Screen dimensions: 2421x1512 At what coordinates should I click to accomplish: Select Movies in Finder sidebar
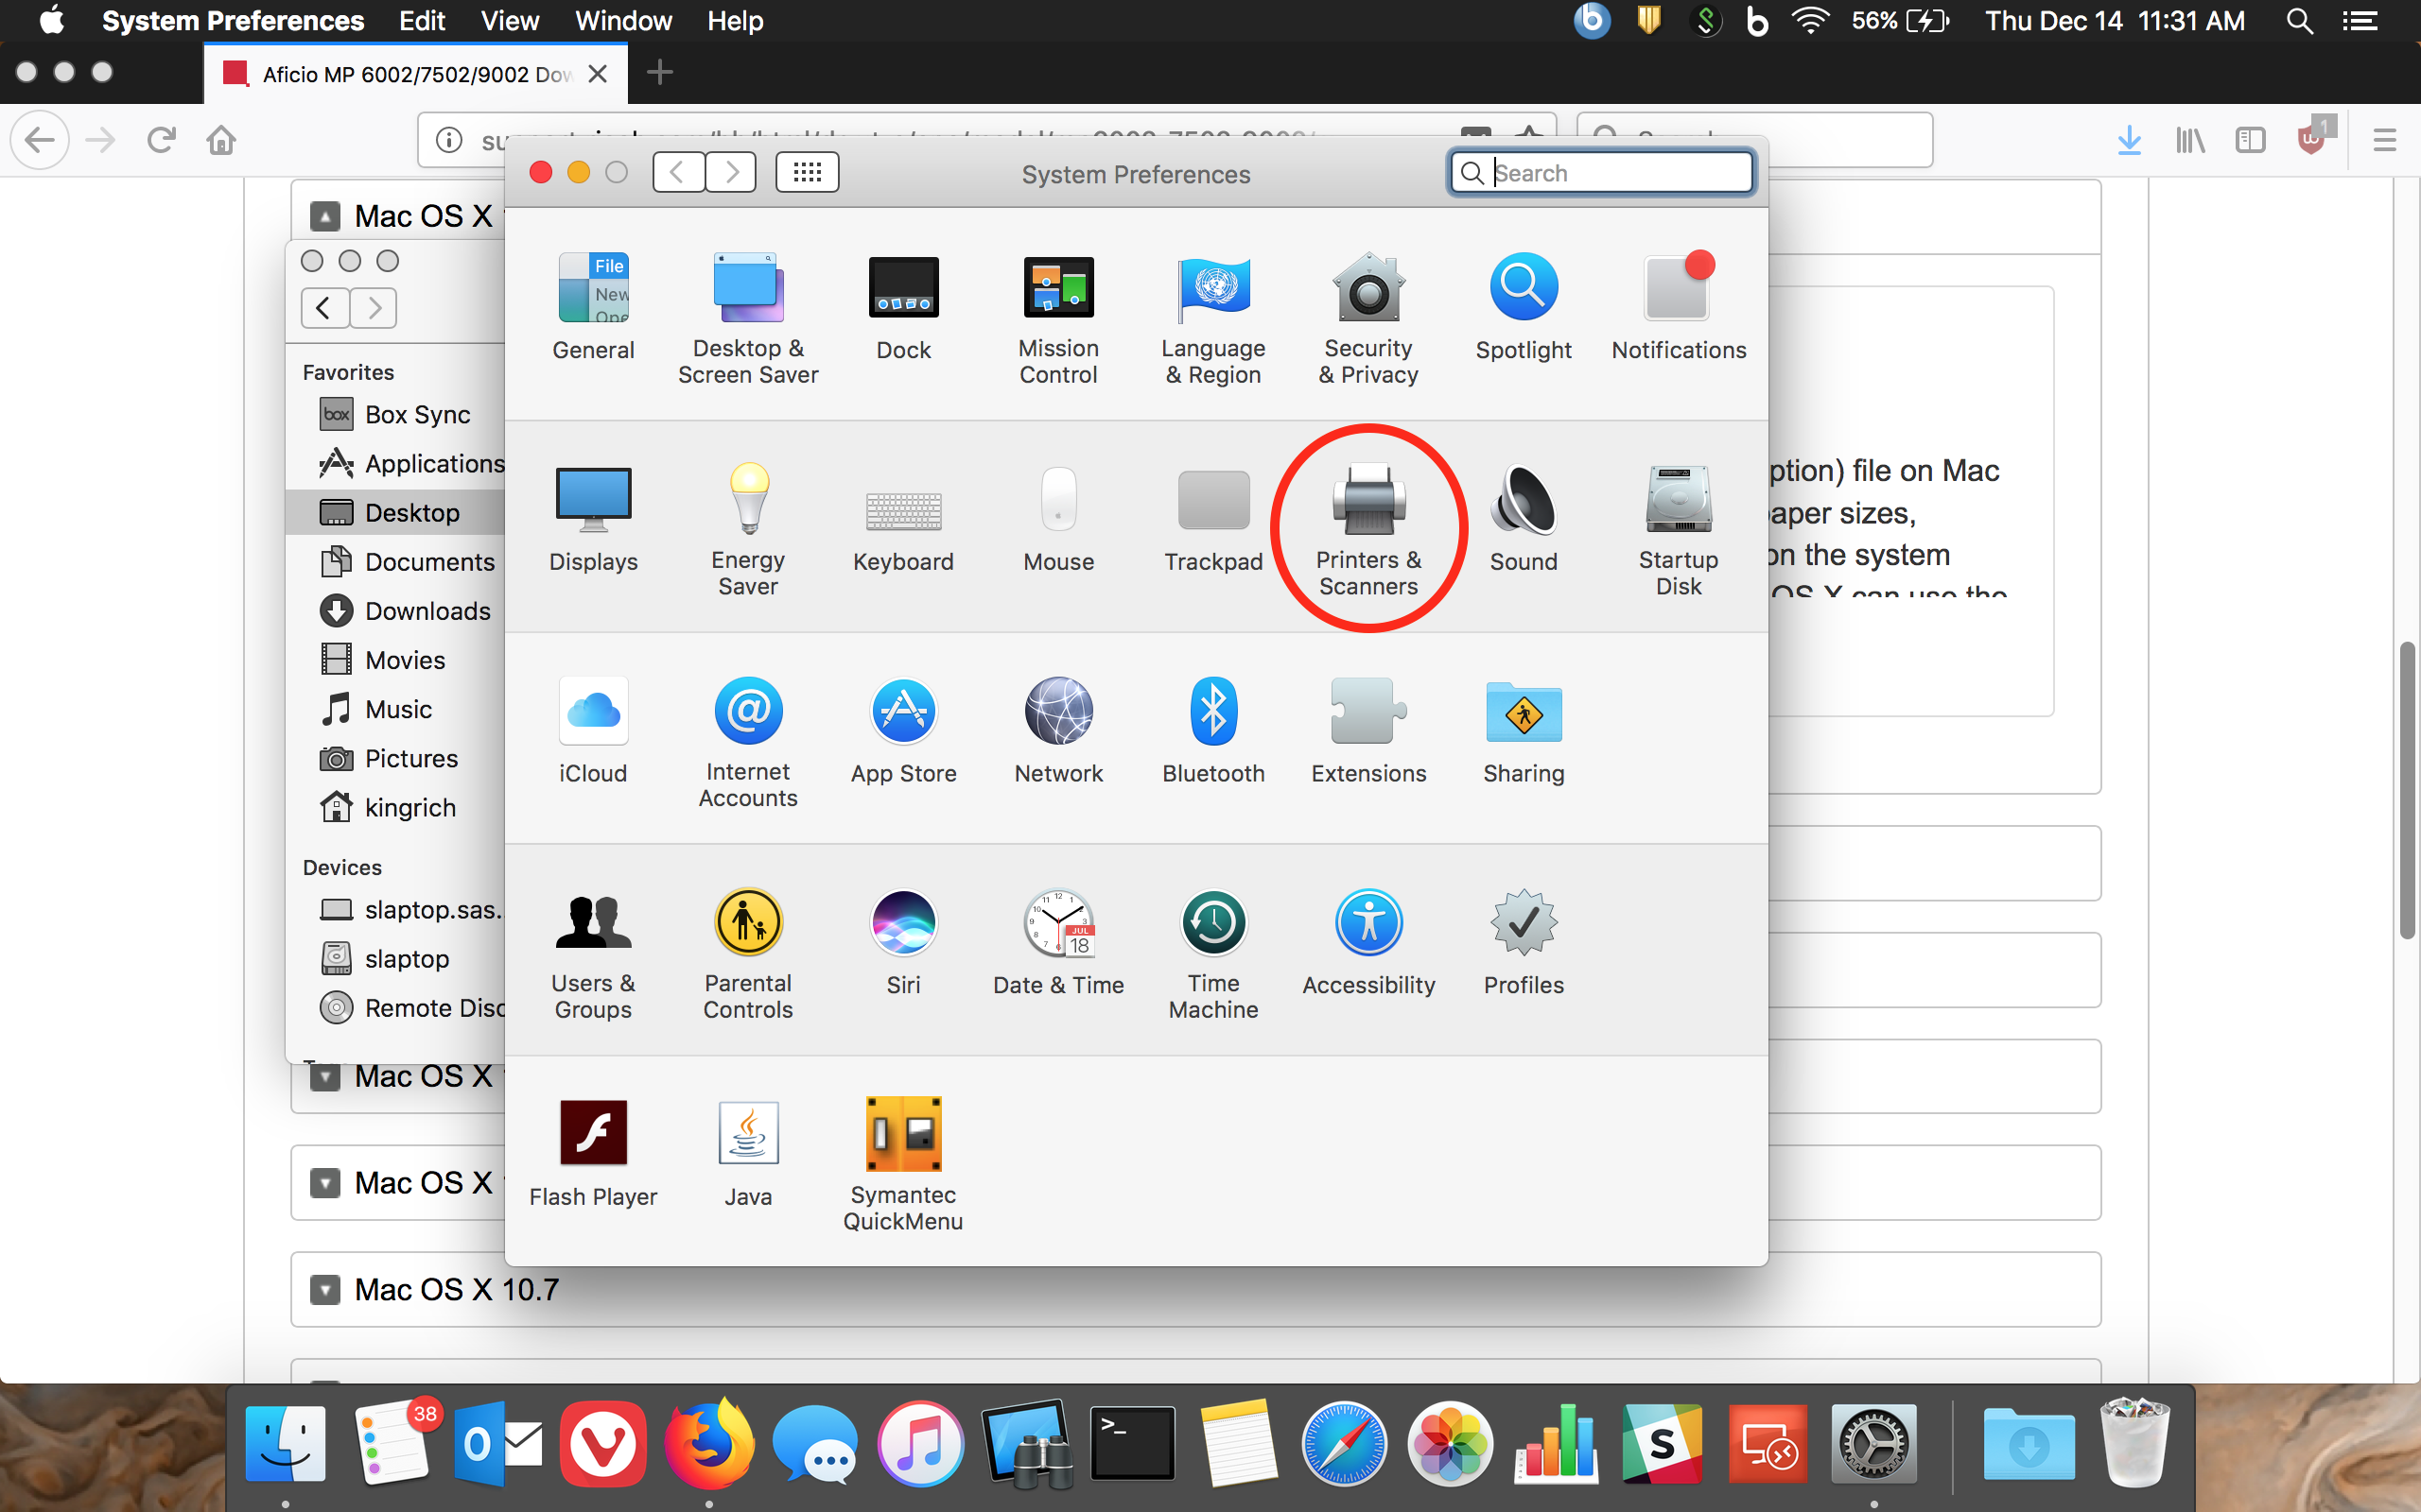[x=396, y=660]
